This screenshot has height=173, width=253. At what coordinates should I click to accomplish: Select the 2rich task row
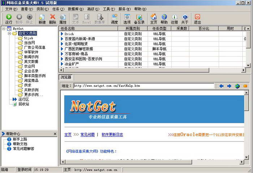(x=152, y=34)
